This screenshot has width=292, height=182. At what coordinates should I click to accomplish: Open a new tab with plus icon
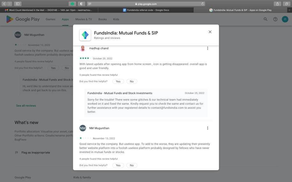(289, 10)
